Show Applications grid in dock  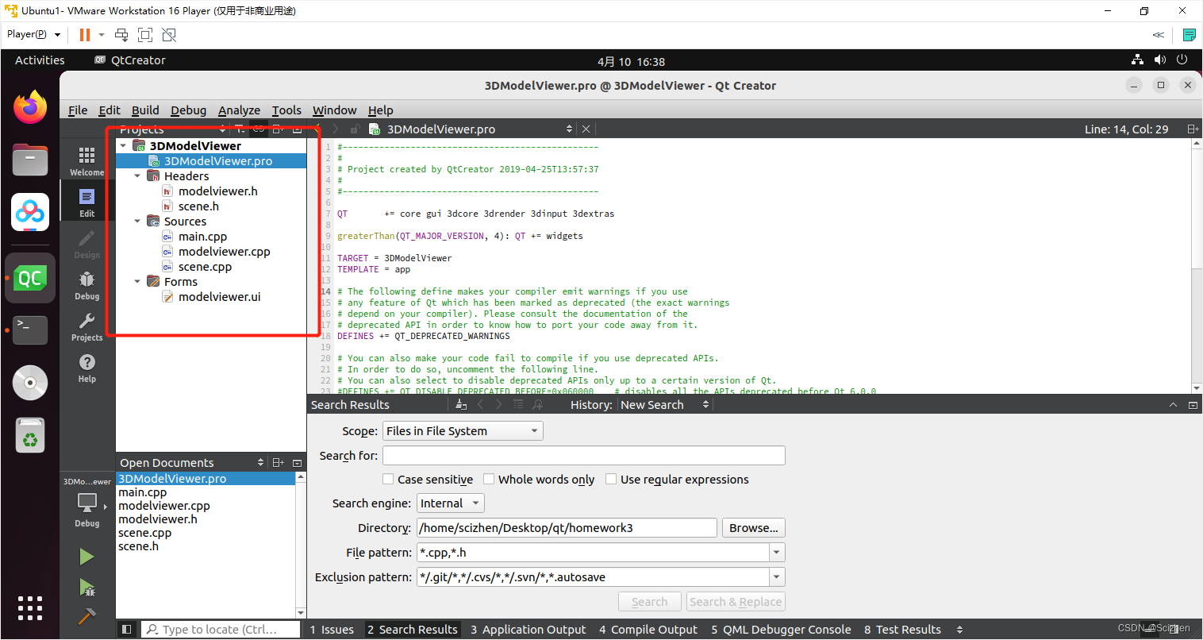pyautogui.click(x=30, y=608)
